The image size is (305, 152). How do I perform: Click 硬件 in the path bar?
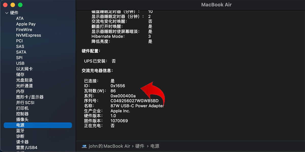tap(140, 146)
